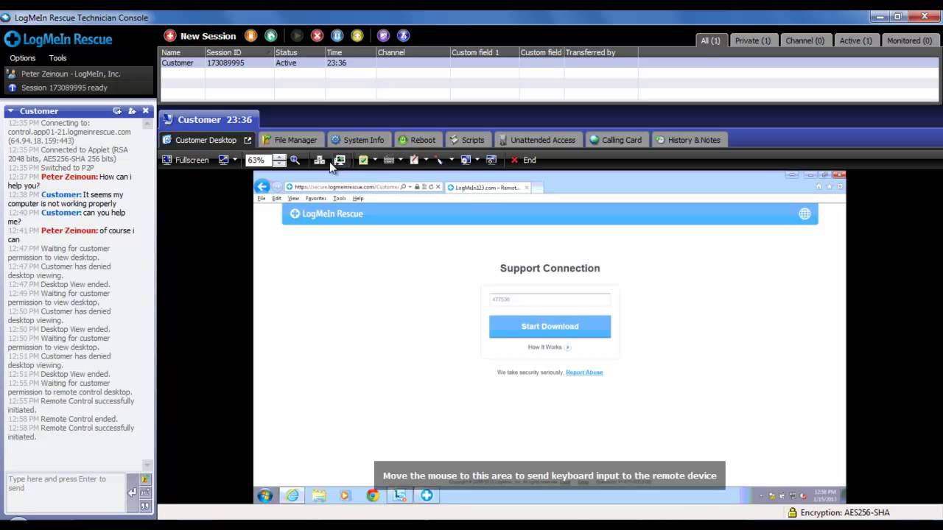Select the Customer session row 173089995
Screen dimensions: 943x530
[551, 63]
